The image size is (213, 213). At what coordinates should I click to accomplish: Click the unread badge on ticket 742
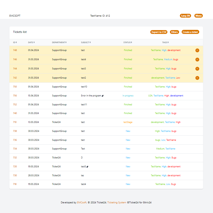tap(197, 78)
